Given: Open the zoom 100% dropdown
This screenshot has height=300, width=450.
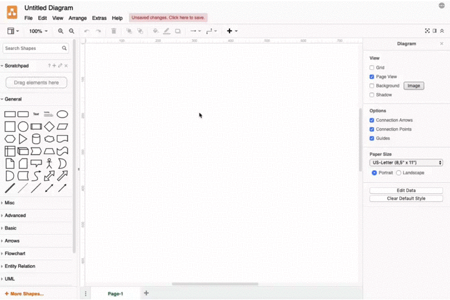Looking at the screenshot, I should click(x=38, y=31).
